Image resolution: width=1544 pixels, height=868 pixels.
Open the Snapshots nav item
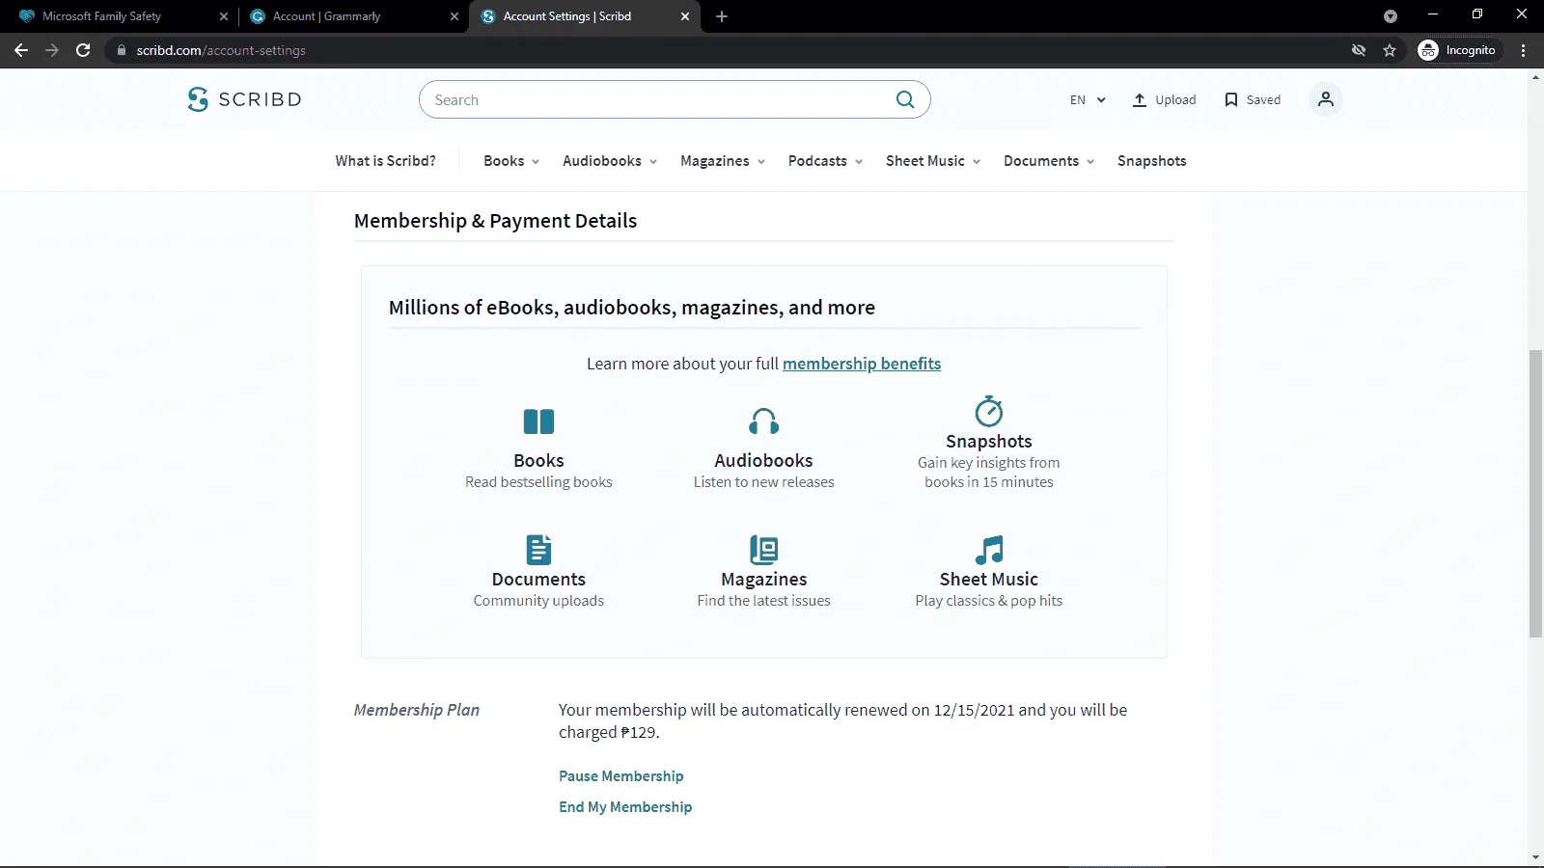(x=1151, y=161)
